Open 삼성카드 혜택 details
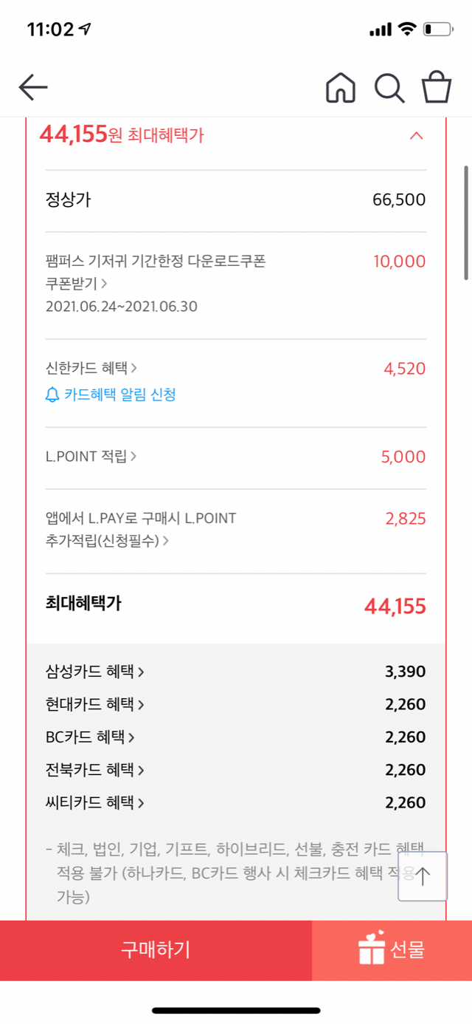Image resolution: width=472 pixels, height=1024 pixels. point(94,672)
